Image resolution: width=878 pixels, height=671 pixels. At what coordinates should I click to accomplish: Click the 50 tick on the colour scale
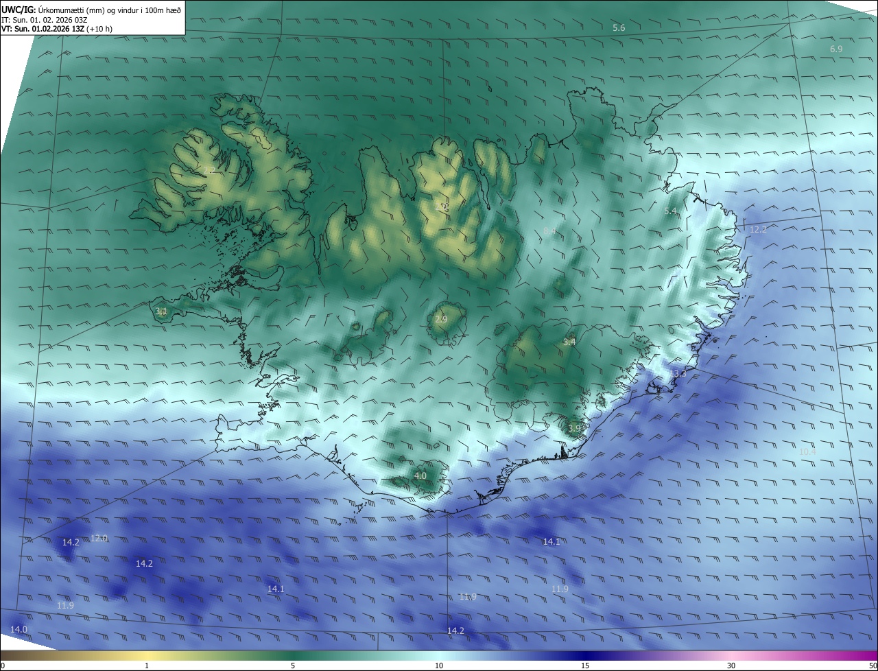coord(873,666)
